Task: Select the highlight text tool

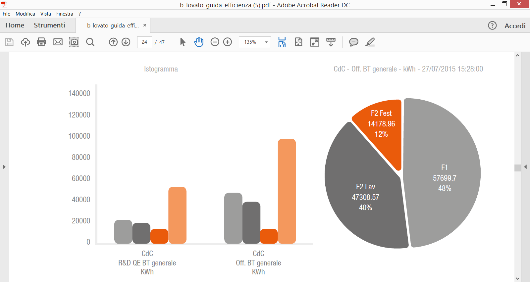Action: tap(370, 42)
